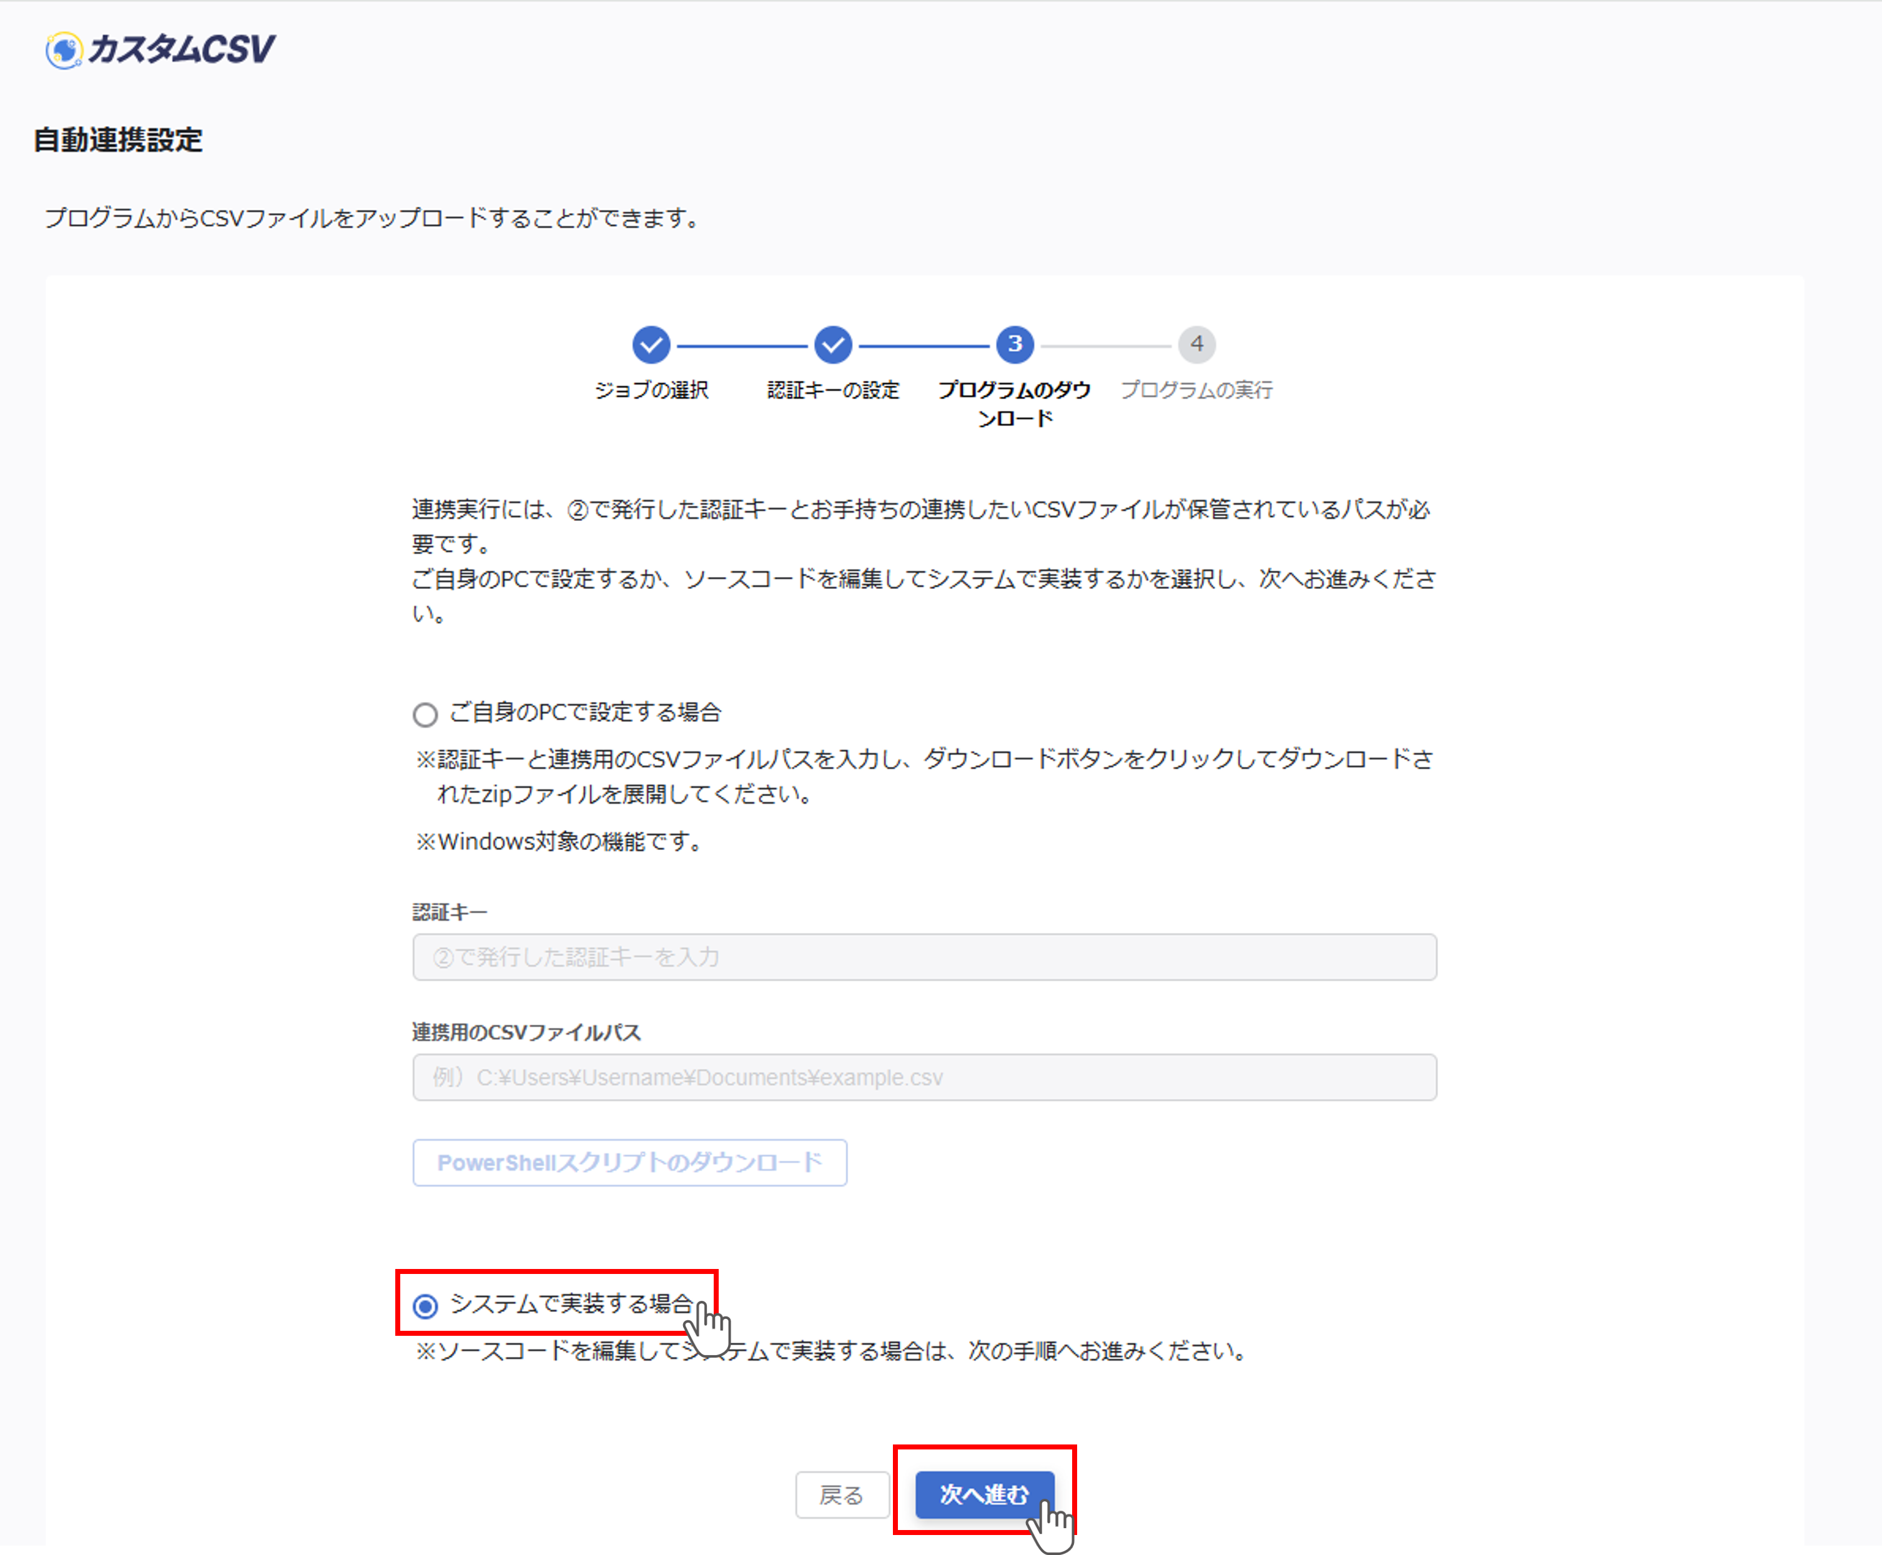
Task: Click the カスタムCSV logo icon
Action: (x=64, y=50)
